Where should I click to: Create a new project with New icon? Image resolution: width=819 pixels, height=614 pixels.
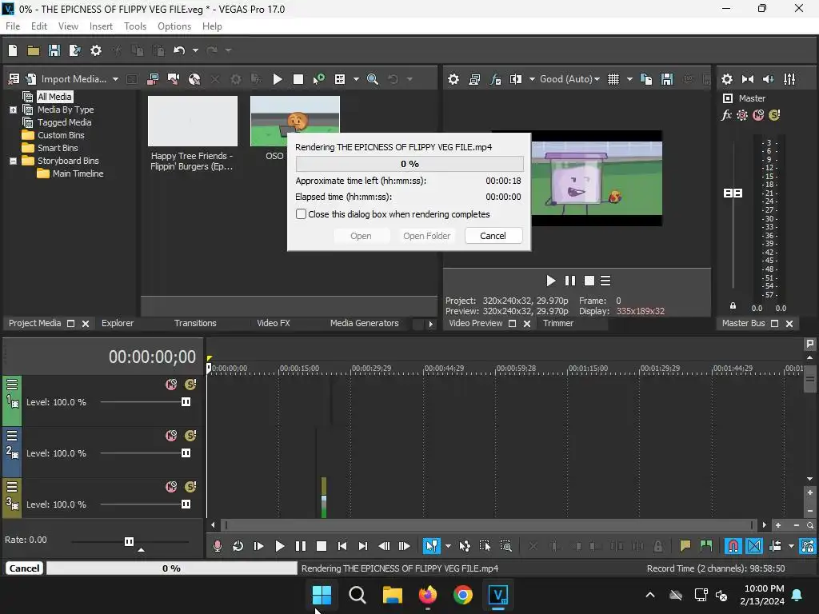point(13,50)
